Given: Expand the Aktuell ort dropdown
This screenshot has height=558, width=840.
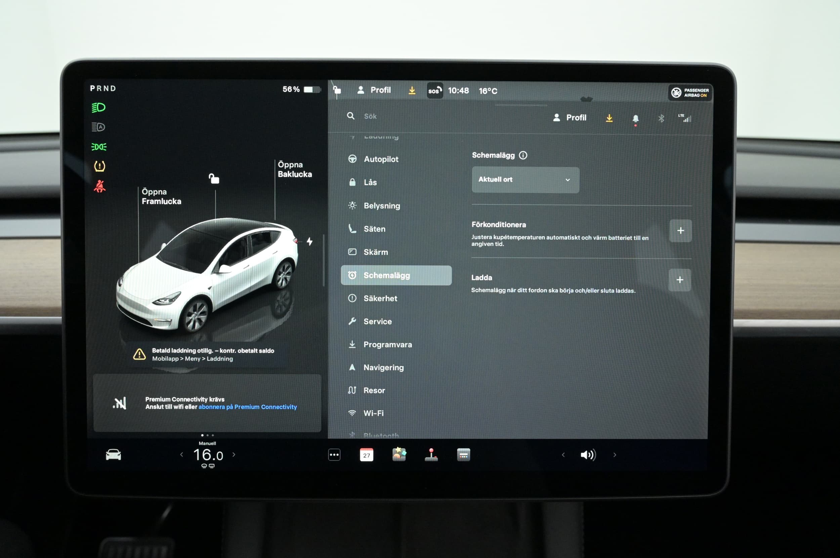Looking at the screenshot, I should coord(525,180).
